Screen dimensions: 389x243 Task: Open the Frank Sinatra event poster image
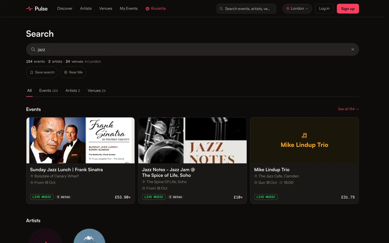tap(81, 140)
